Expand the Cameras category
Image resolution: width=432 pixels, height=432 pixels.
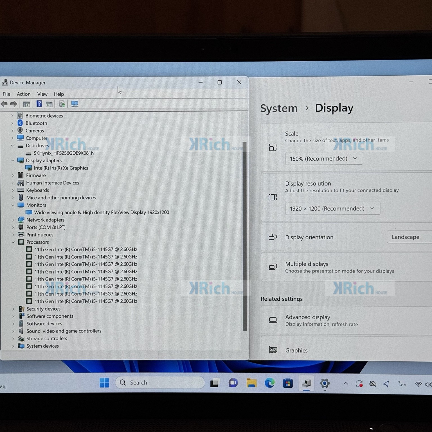pos(12,130)
